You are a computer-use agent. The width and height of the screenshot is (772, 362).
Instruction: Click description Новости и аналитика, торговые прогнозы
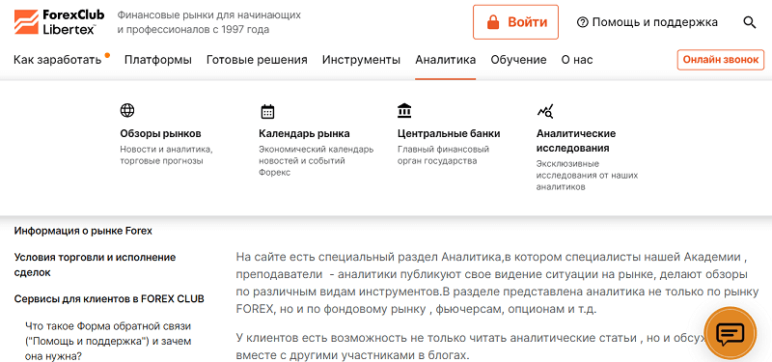point(166,154)
